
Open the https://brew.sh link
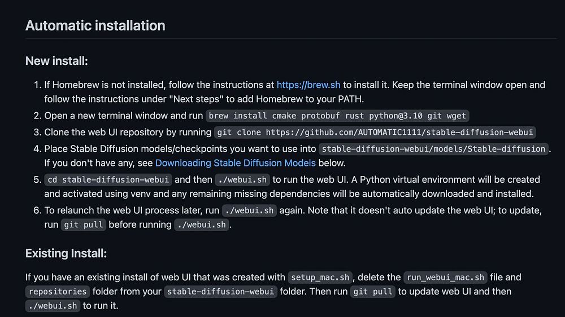click(308, 85)
